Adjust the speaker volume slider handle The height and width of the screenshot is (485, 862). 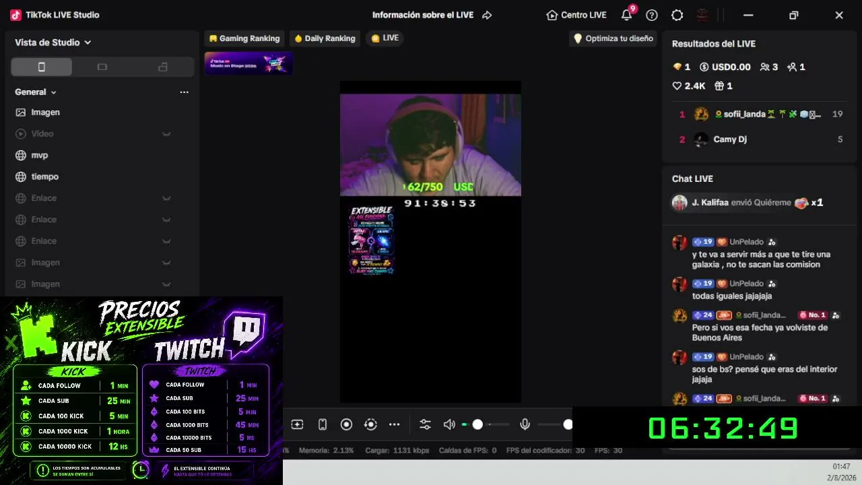[x=477, y=424]
